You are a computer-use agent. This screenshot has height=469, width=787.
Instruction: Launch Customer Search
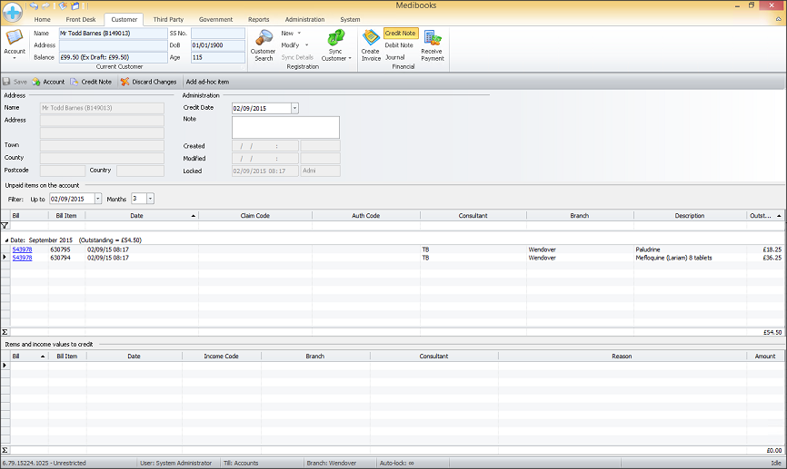(x=263, y=44)
